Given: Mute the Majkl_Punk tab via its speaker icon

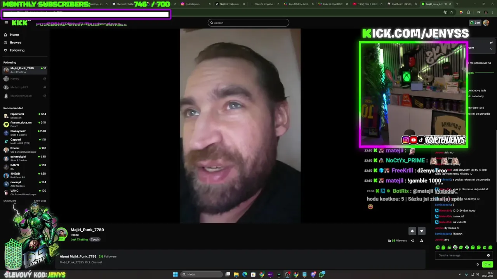Looking at the screenshot, I should point(446,4).
